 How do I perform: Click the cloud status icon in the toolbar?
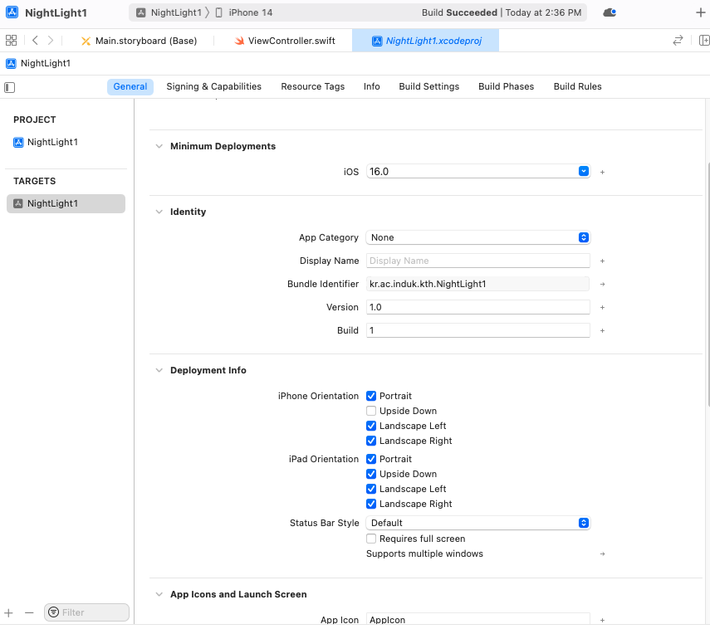coord(610,12)
